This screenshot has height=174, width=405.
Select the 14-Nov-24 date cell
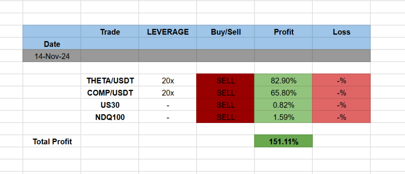pyautogui.click(x=52, y=56)
